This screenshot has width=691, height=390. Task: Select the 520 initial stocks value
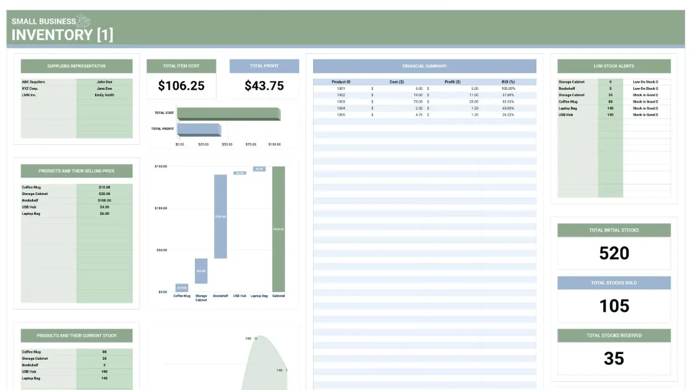click(614, 253)
